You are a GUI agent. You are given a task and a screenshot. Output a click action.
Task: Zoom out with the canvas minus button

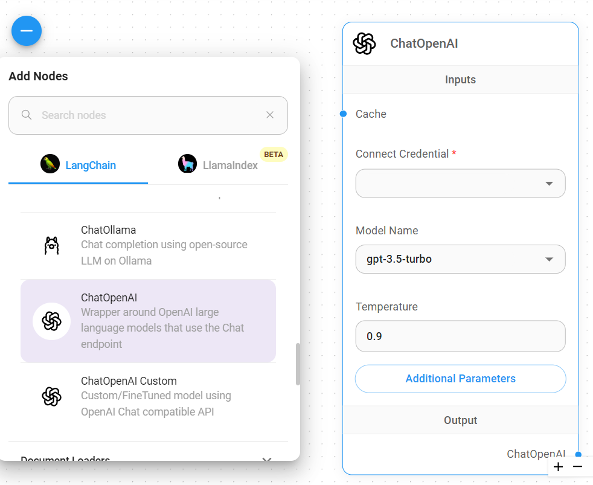[x=578, y=466]
